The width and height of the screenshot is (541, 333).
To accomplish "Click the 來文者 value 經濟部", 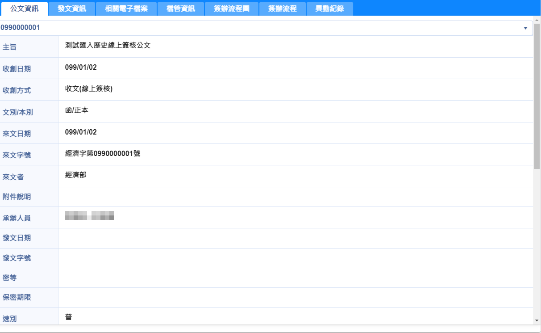I will click(x=75, y=175).
